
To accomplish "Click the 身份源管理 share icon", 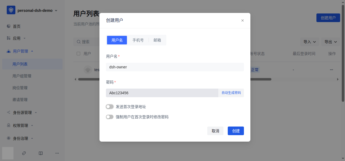I will (x=9, y=112).
